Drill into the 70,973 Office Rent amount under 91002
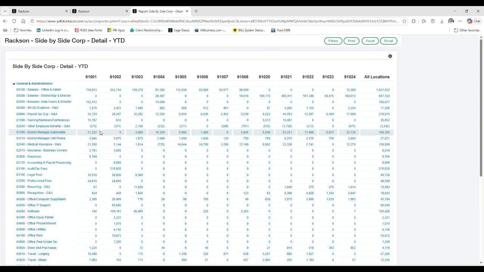Viewport: 484px width, 272px height. (116, 236)
